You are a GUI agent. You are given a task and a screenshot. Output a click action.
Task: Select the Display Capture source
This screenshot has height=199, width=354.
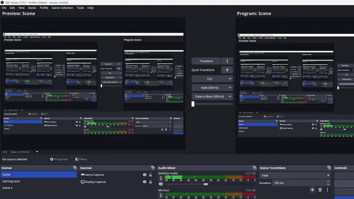pos(95,182)
